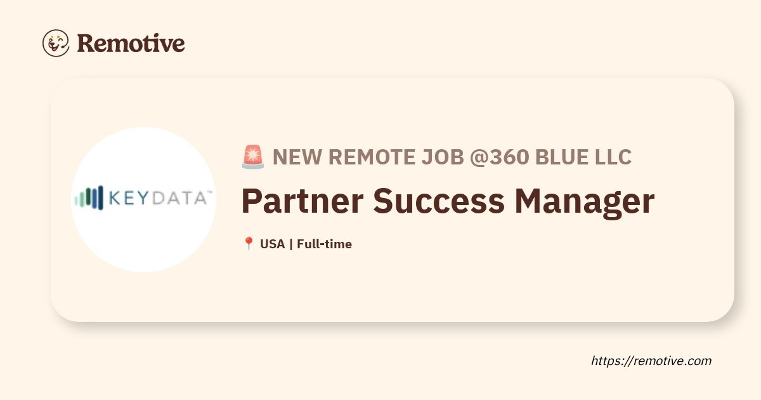Screen dimensions: 761x400
Task: Click the word KEY in the logo
Action: click(127, 199)
